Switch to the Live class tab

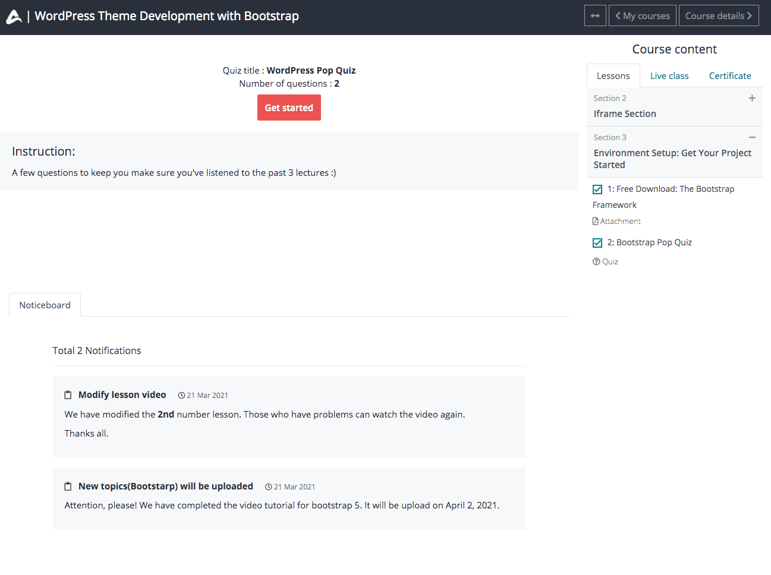[x=669, y=75]
